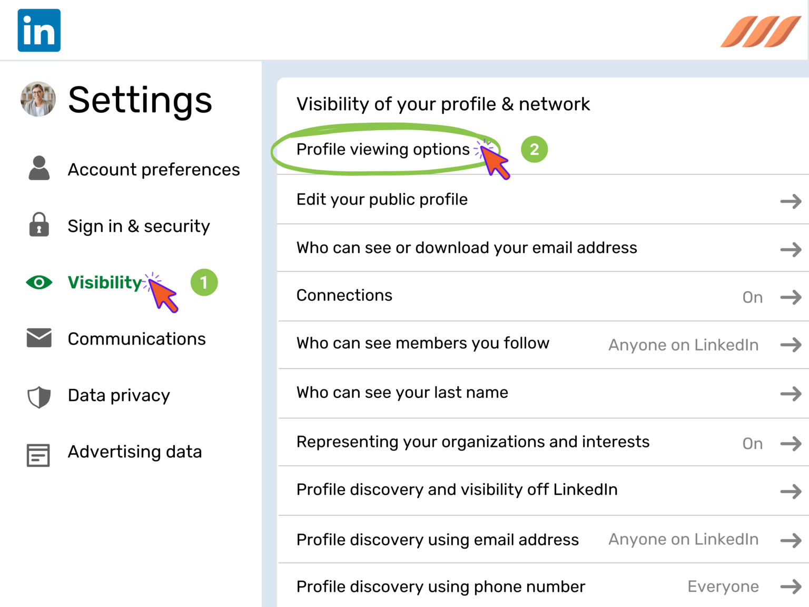809x607 pixels.
Task: Select the eye icon beside Visibility
Action: tap(38, 283)
